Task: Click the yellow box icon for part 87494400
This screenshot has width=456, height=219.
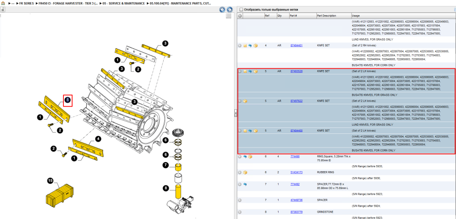Action: 256,131
